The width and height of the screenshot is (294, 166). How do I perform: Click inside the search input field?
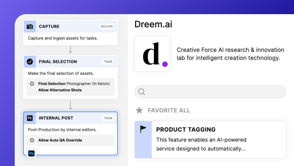(215, 92)
